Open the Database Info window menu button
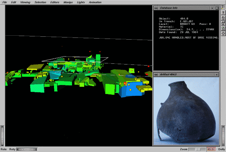 [x=156, y=8]
